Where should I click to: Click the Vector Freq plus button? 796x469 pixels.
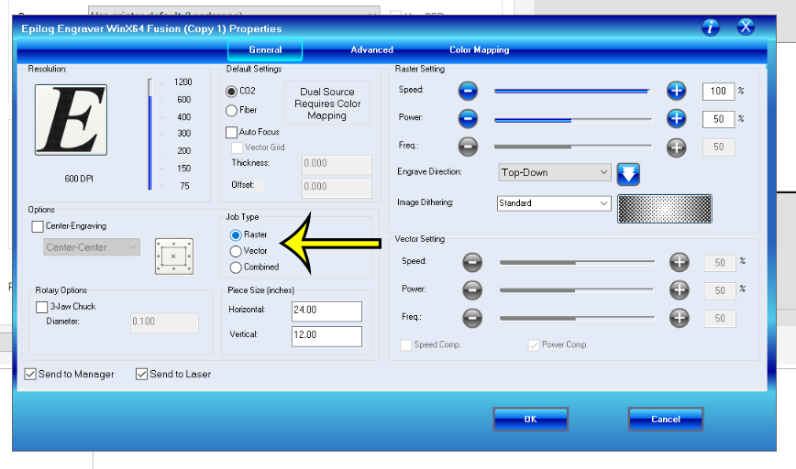coord(680,318)
